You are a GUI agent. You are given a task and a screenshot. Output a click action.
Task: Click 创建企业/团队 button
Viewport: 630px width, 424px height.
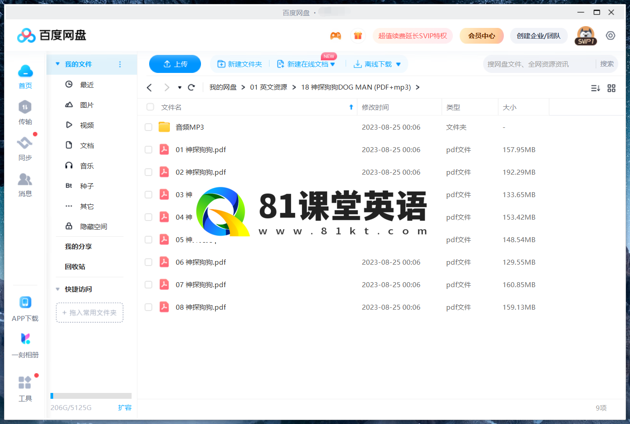[539, 36]
